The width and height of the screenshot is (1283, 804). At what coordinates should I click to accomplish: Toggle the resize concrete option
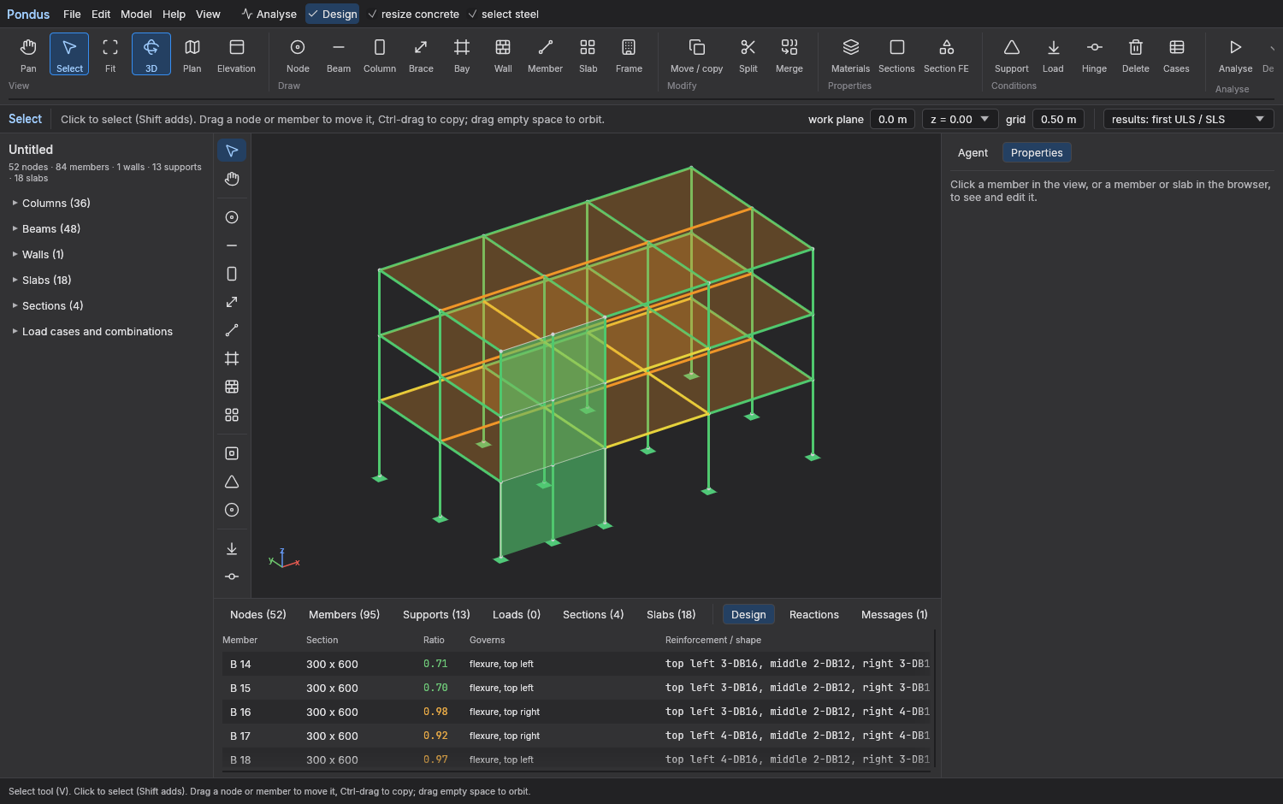pos(413,14)
